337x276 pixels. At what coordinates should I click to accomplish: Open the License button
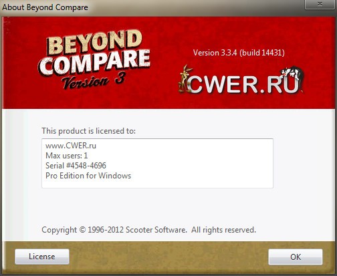point(42,257)
